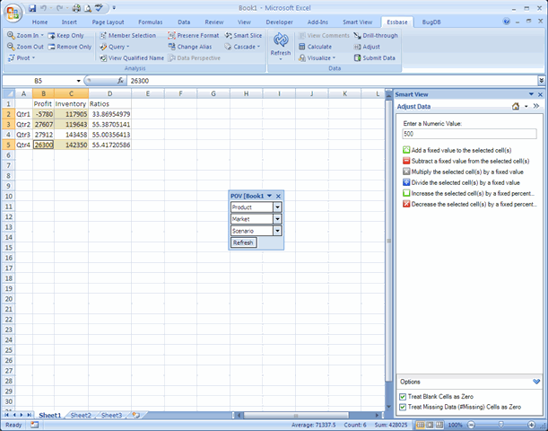Save the workbook from the Quick Access toolbar

[x=32, y=8]
